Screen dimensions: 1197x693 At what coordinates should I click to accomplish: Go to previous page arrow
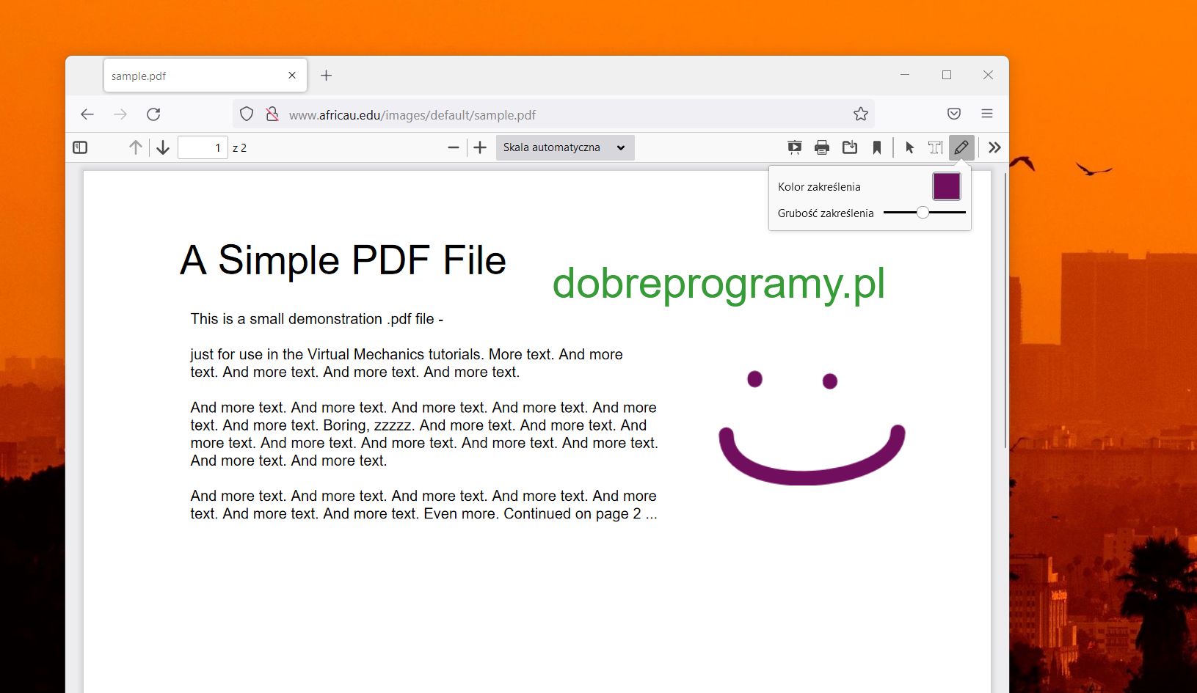(136, 147)
